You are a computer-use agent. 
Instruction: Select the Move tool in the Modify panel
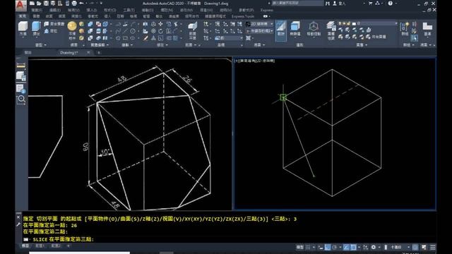tap(160, 24)
